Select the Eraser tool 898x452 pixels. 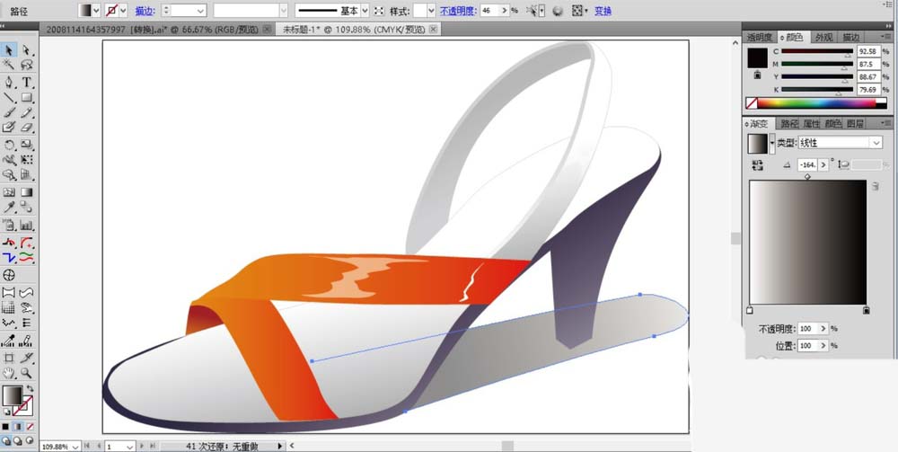click(26, 128)
